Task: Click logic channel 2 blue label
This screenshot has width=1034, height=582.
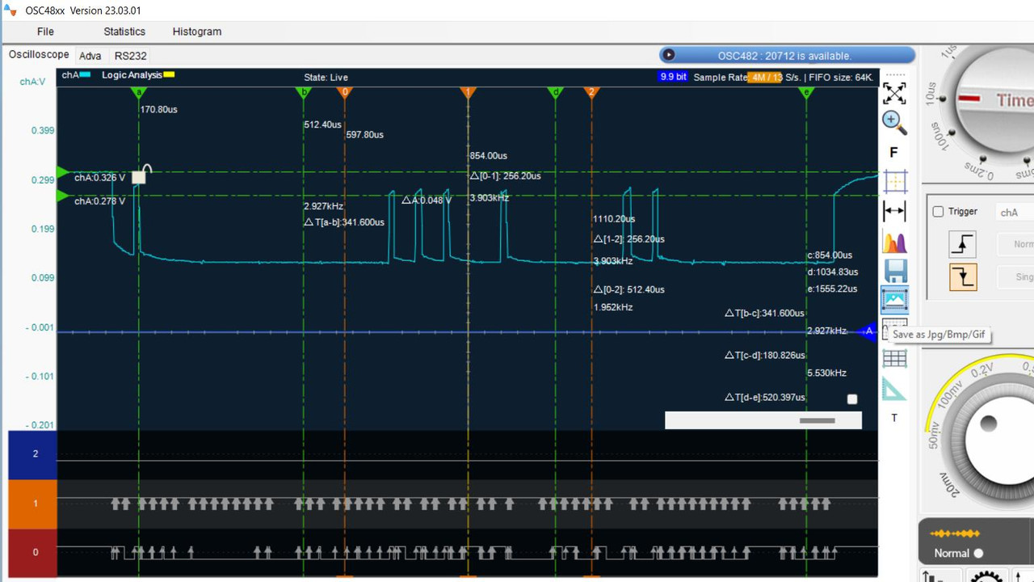Action: pyautogui.click(x=32, y=454)
